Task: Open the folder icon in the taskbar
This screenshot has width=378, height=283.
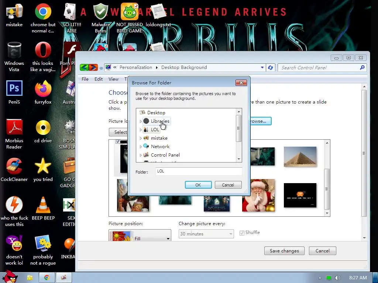Action: click(x=30, y=278)
